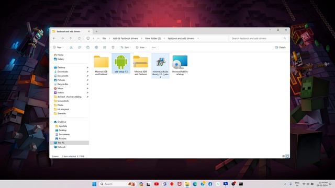The image size is (335, 188).
Task: Open the zipped Minimal ADB and Fastboot folder
Action: (x=141, y=65)
